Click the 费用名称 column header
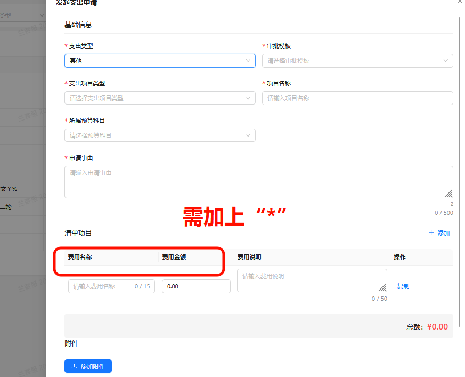 click(x=79, y=257)
